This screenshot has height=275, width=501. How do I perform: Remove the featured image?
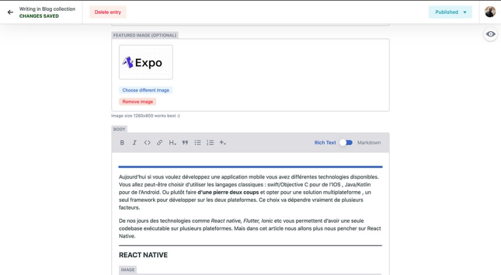(x=138, y=101)
